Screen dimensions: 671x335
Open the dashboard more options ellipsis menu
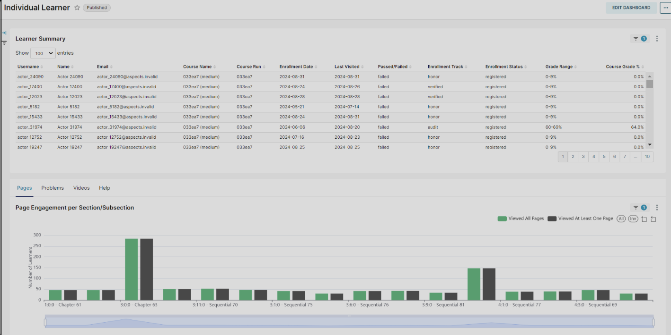[x=665, y=8]
